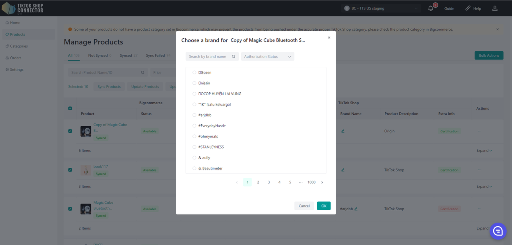
Task: Switch to the Sync Failed tab
Action: pyautogui.click(x=158, y=56)
